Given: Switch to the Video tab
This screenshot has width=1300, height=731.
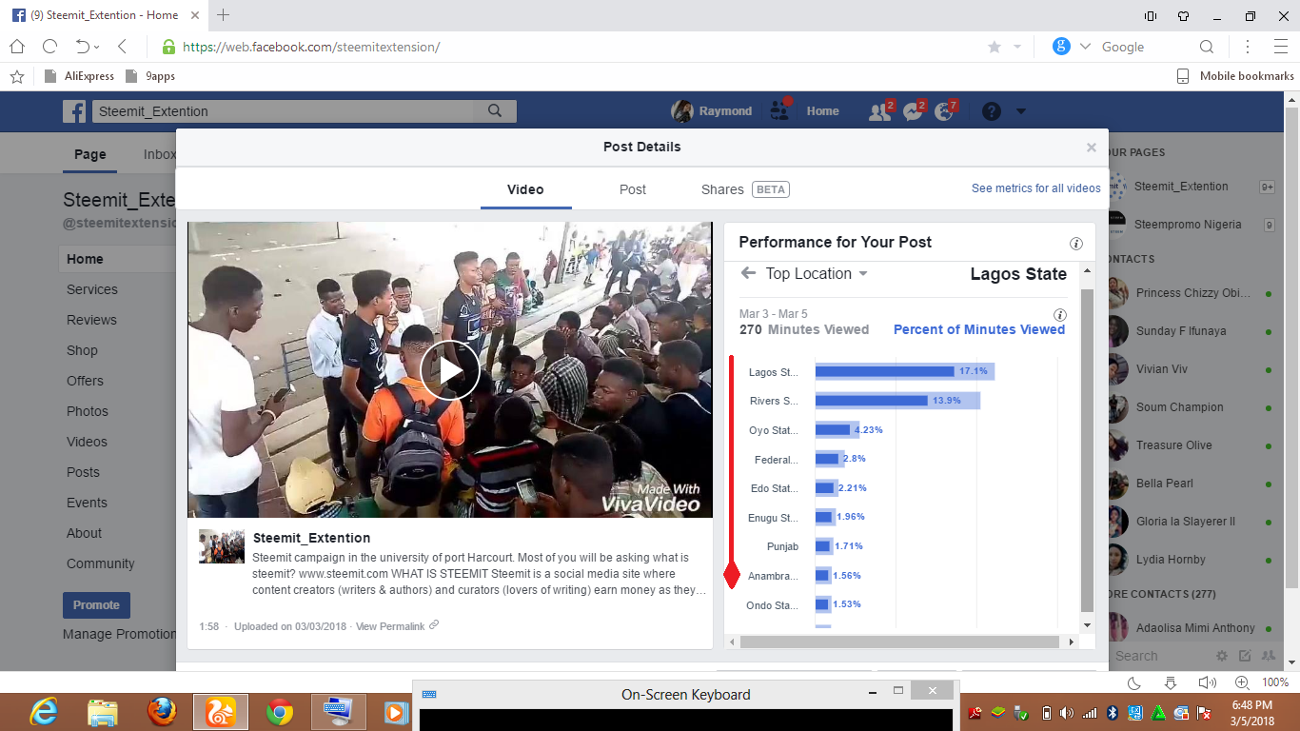Looking at the screenshot, I should pos(525,189).
